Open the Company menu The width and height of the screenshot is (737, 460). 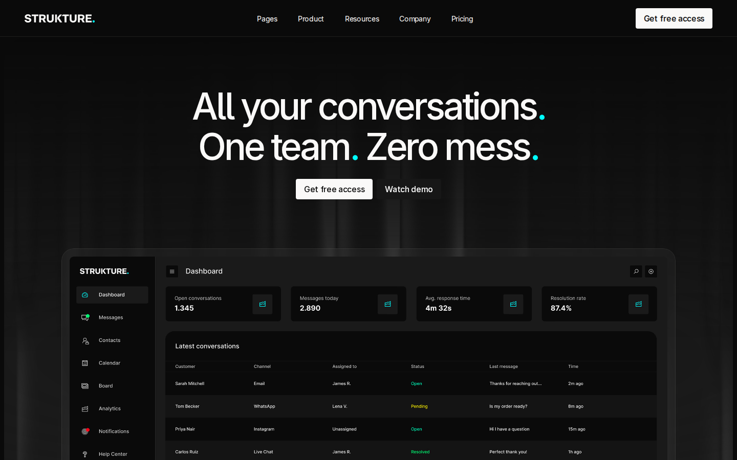pyautogui.click(x=415, y=19)
